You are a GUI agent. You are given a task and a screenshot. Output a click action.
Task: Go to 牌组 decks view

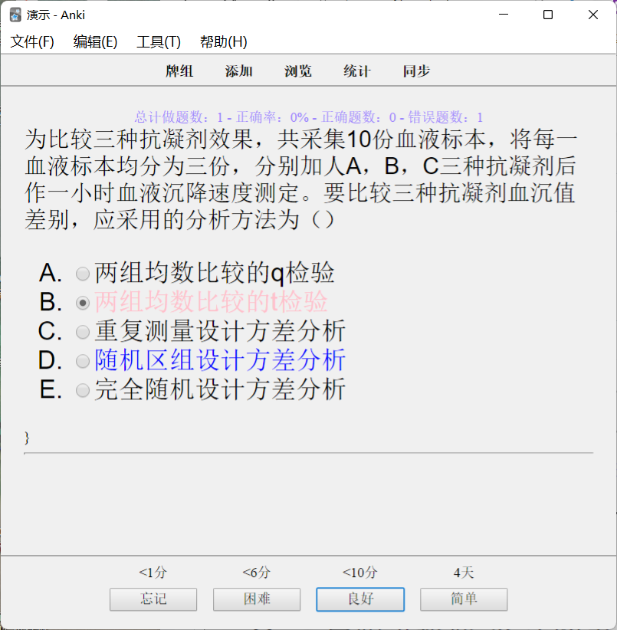pos(179,71)
